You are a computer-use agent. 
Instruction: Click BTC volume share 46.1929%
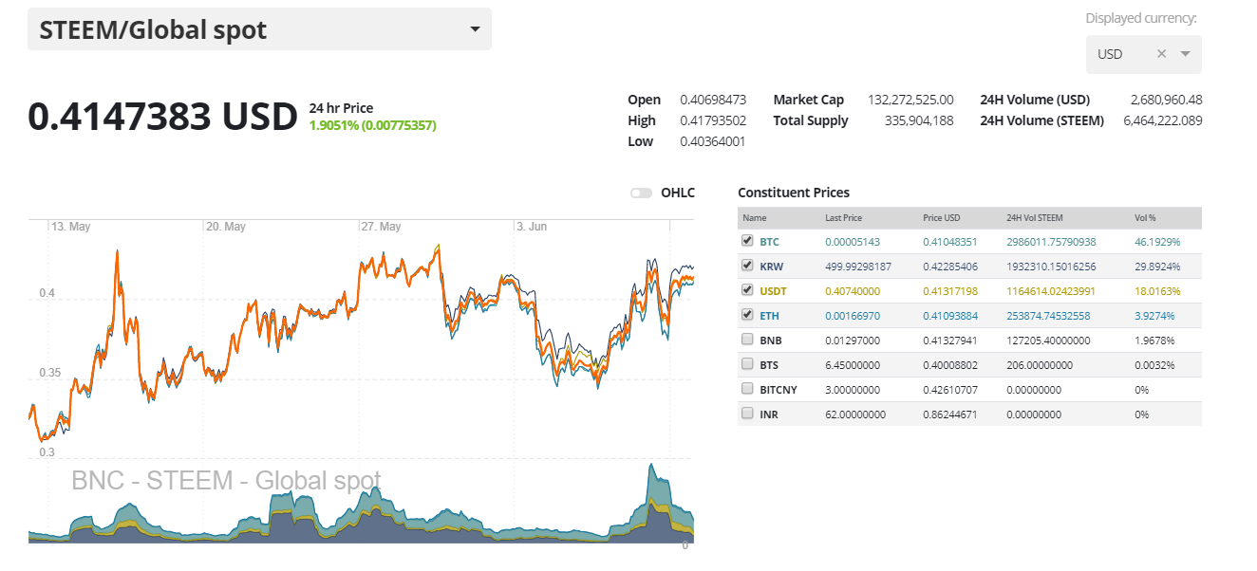[x=1156, y=242]
